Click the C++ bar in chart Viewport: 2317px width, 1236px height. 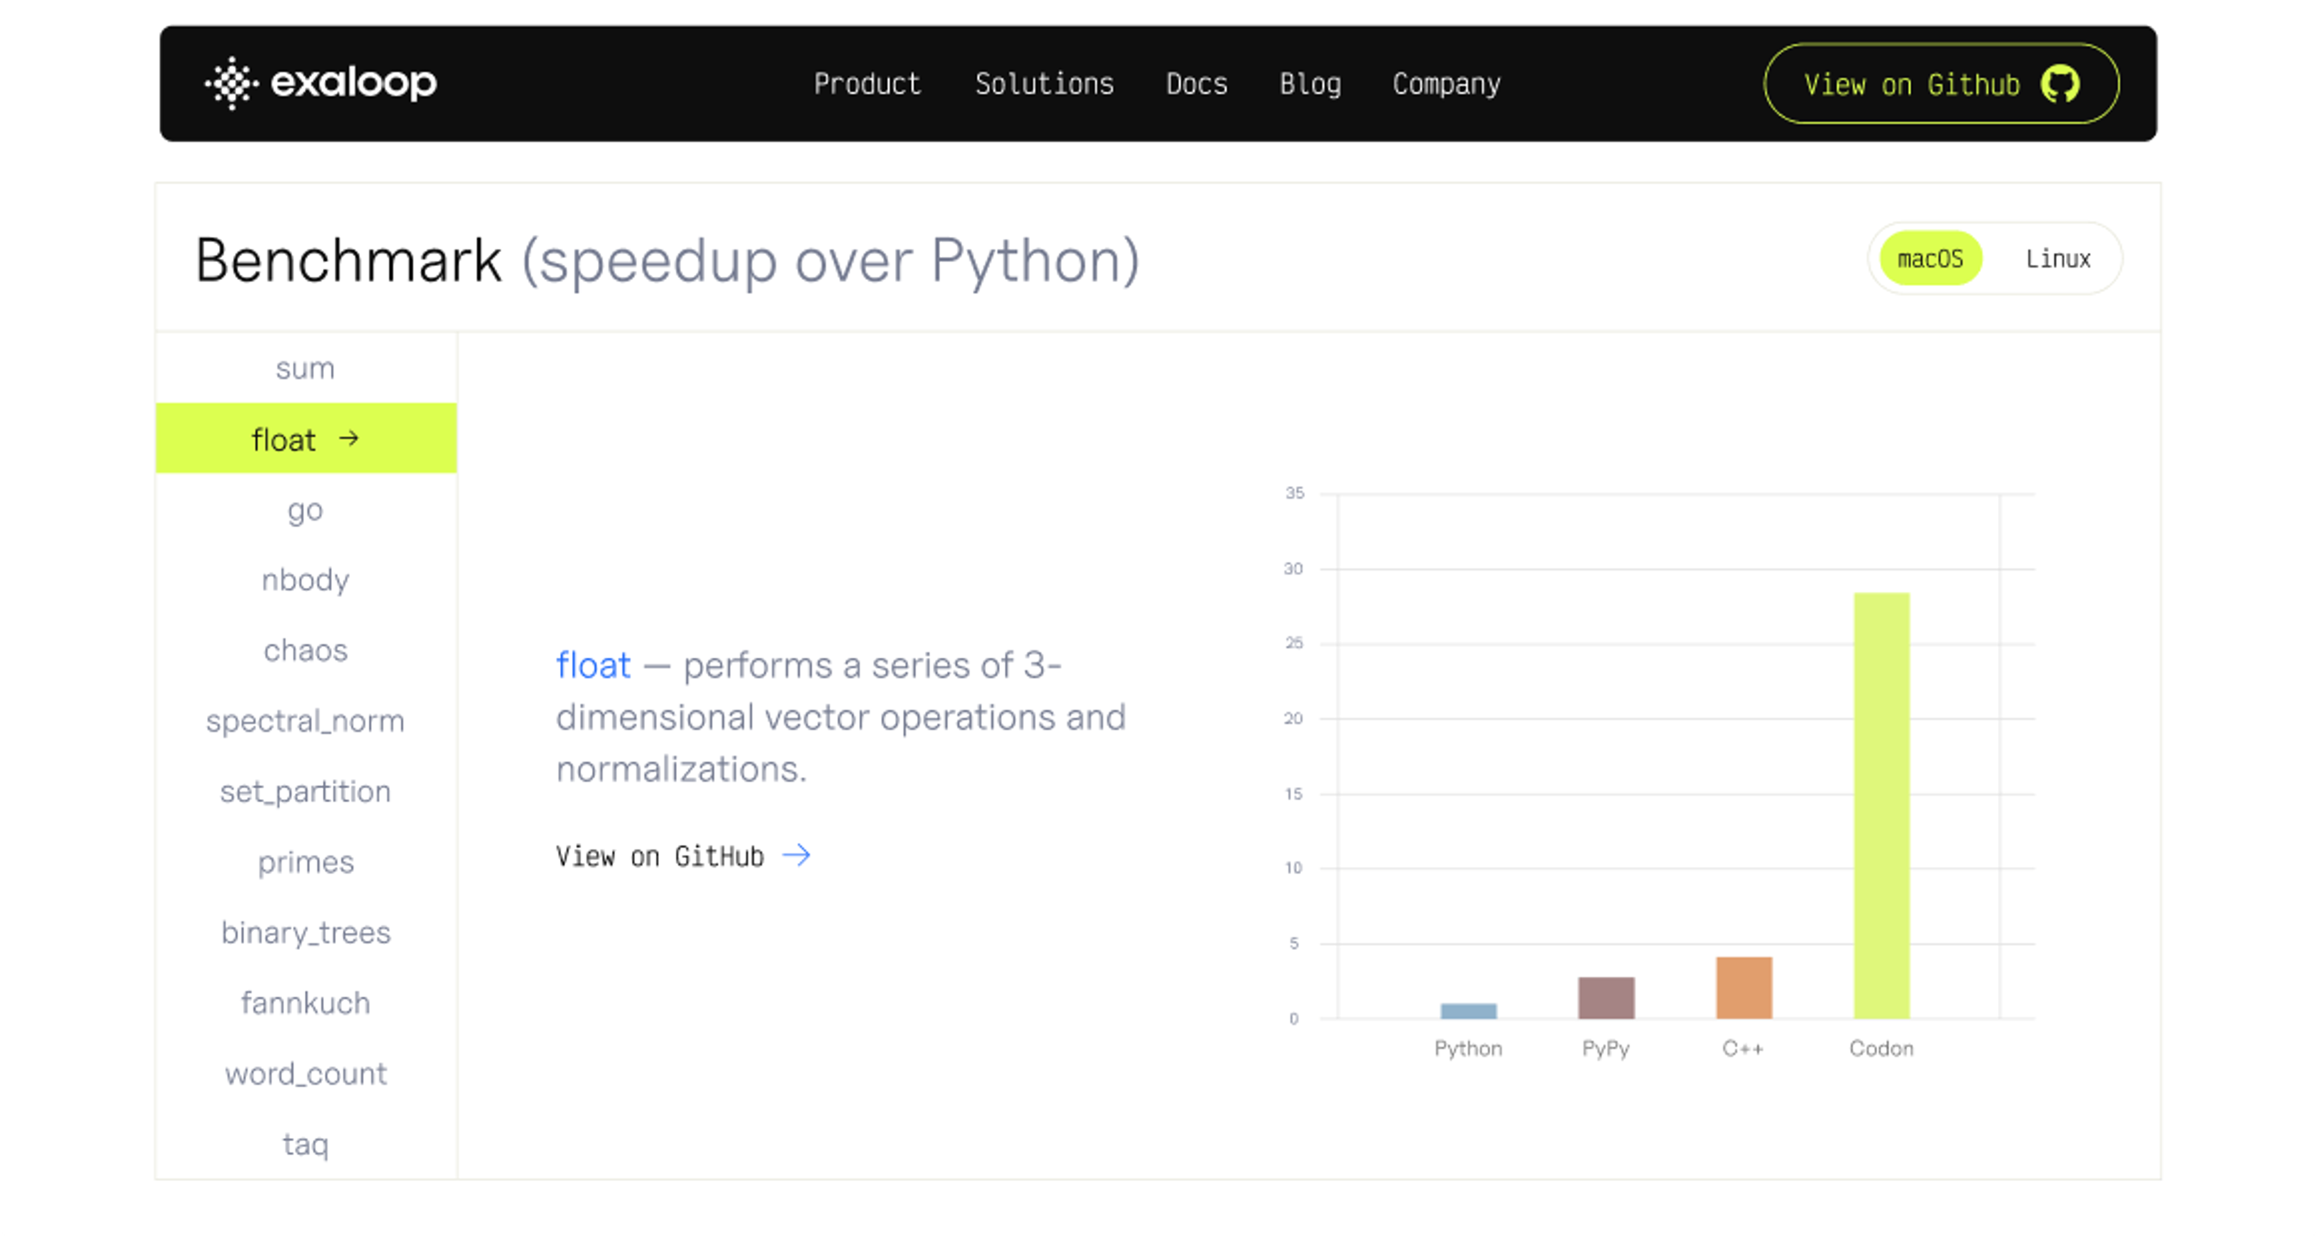click(1743, 987)
